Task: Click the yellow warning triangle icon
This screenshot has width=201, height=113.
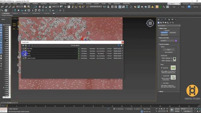Action: coord(152,7)
